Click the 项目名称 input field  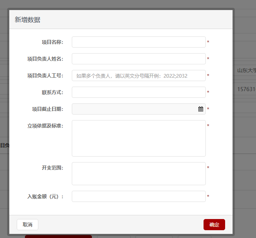pos(139,42)
